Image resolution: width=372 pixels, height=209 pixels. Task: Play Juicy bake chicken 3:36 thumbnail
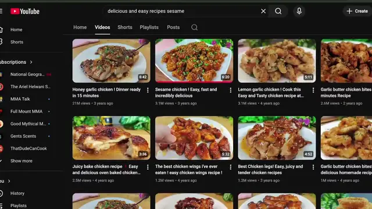[111, 138]
